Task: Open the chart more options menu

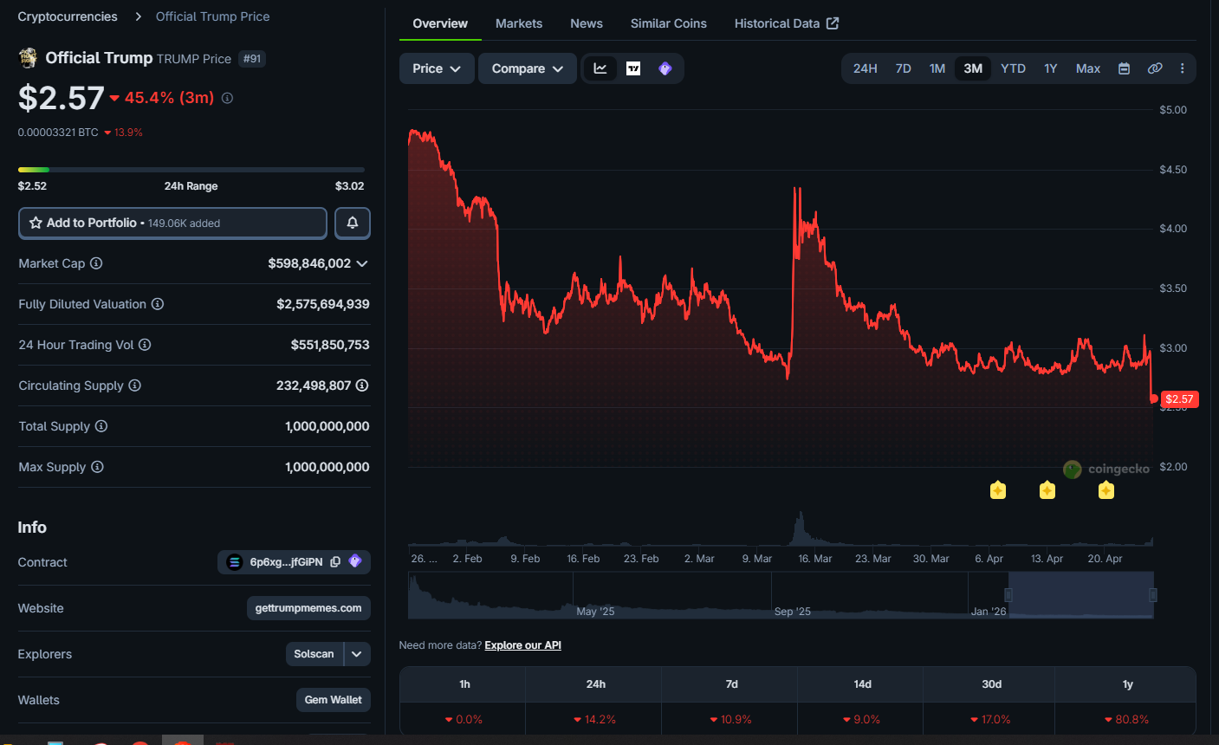Action: [1182, 68]
